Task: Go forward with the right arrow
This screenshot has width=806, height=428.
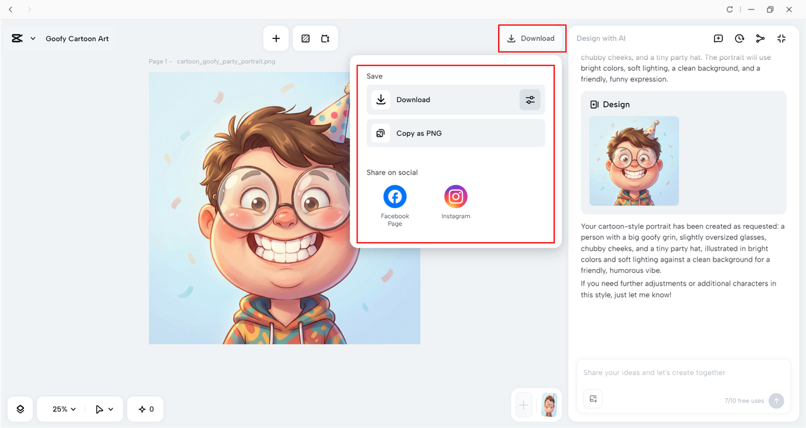Action: (x=29, y=9)
